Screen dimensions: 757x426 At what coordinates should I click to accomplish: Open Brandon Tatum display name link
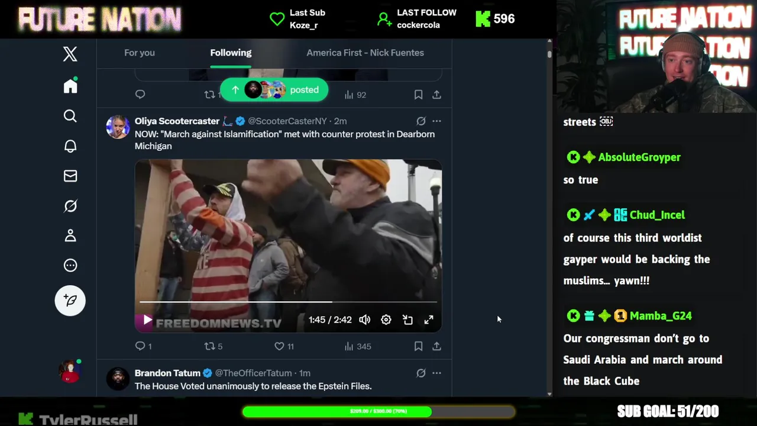[167, 373]
